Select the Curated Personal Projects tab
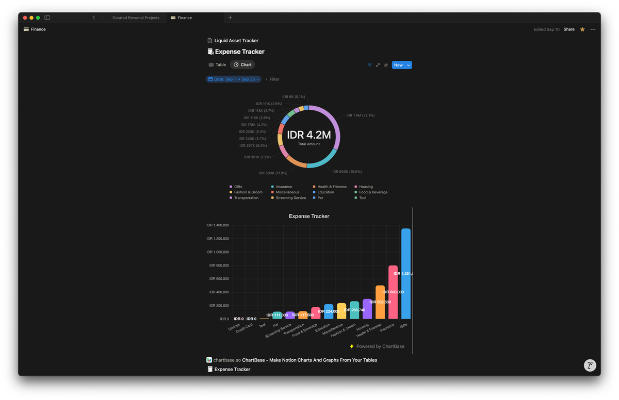Viewport: 619px width, 400px height. pyautogui.click(x=136, y=17)
